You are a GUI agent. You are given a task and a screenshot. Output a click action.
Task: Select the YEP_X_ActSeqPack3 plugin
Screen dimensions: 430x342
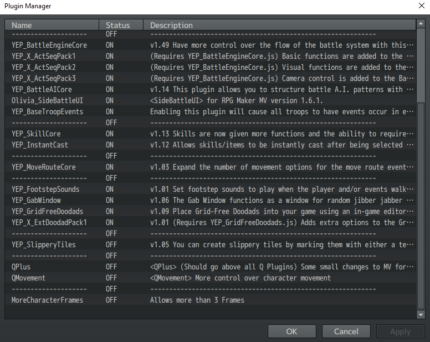pyautogui.click(x=211, y=79)
